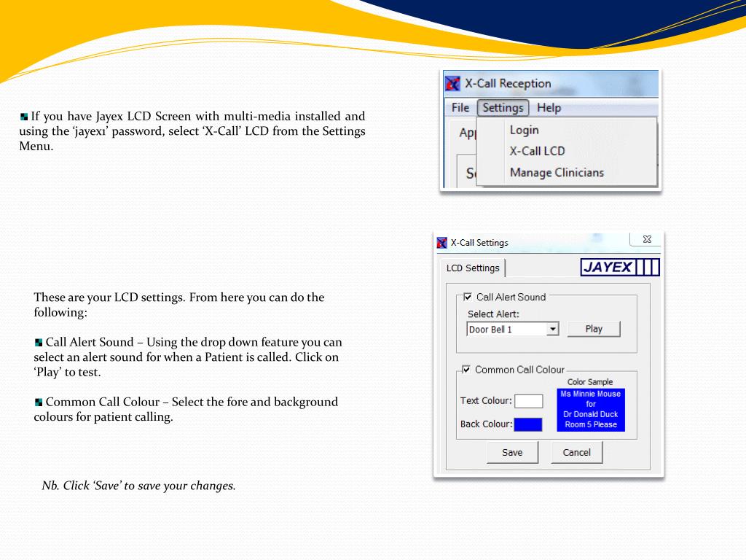The height and width of the screenshot is (560, 746).
Task: Click the JAYEX logo in settings dialog
Action: (x=620, y=267)
